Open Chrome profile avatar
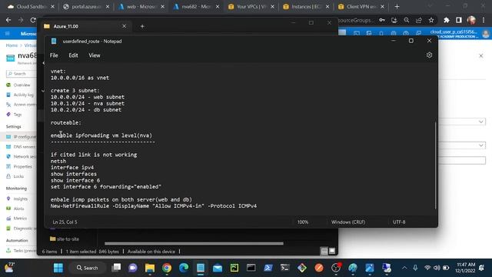 (471, 20)
